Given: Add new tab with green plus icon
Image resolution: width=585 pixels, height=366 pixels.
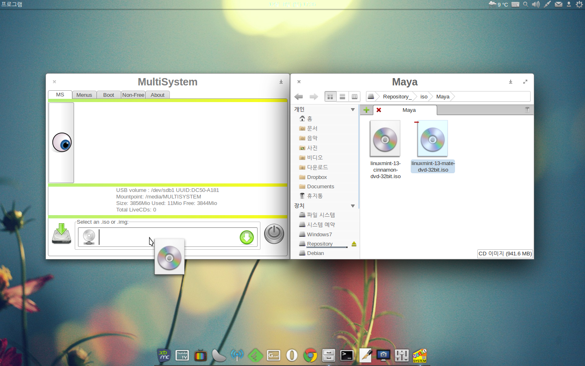Looking at the screenshot, I should point(366,110).
